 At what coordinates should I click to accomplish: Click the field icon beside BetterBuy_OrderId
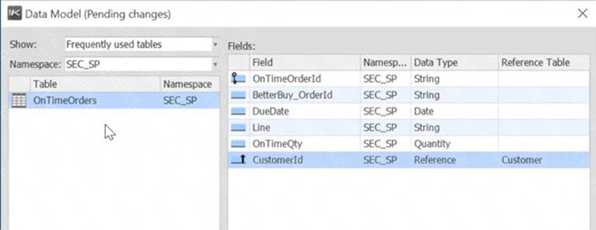pos(238,95)
